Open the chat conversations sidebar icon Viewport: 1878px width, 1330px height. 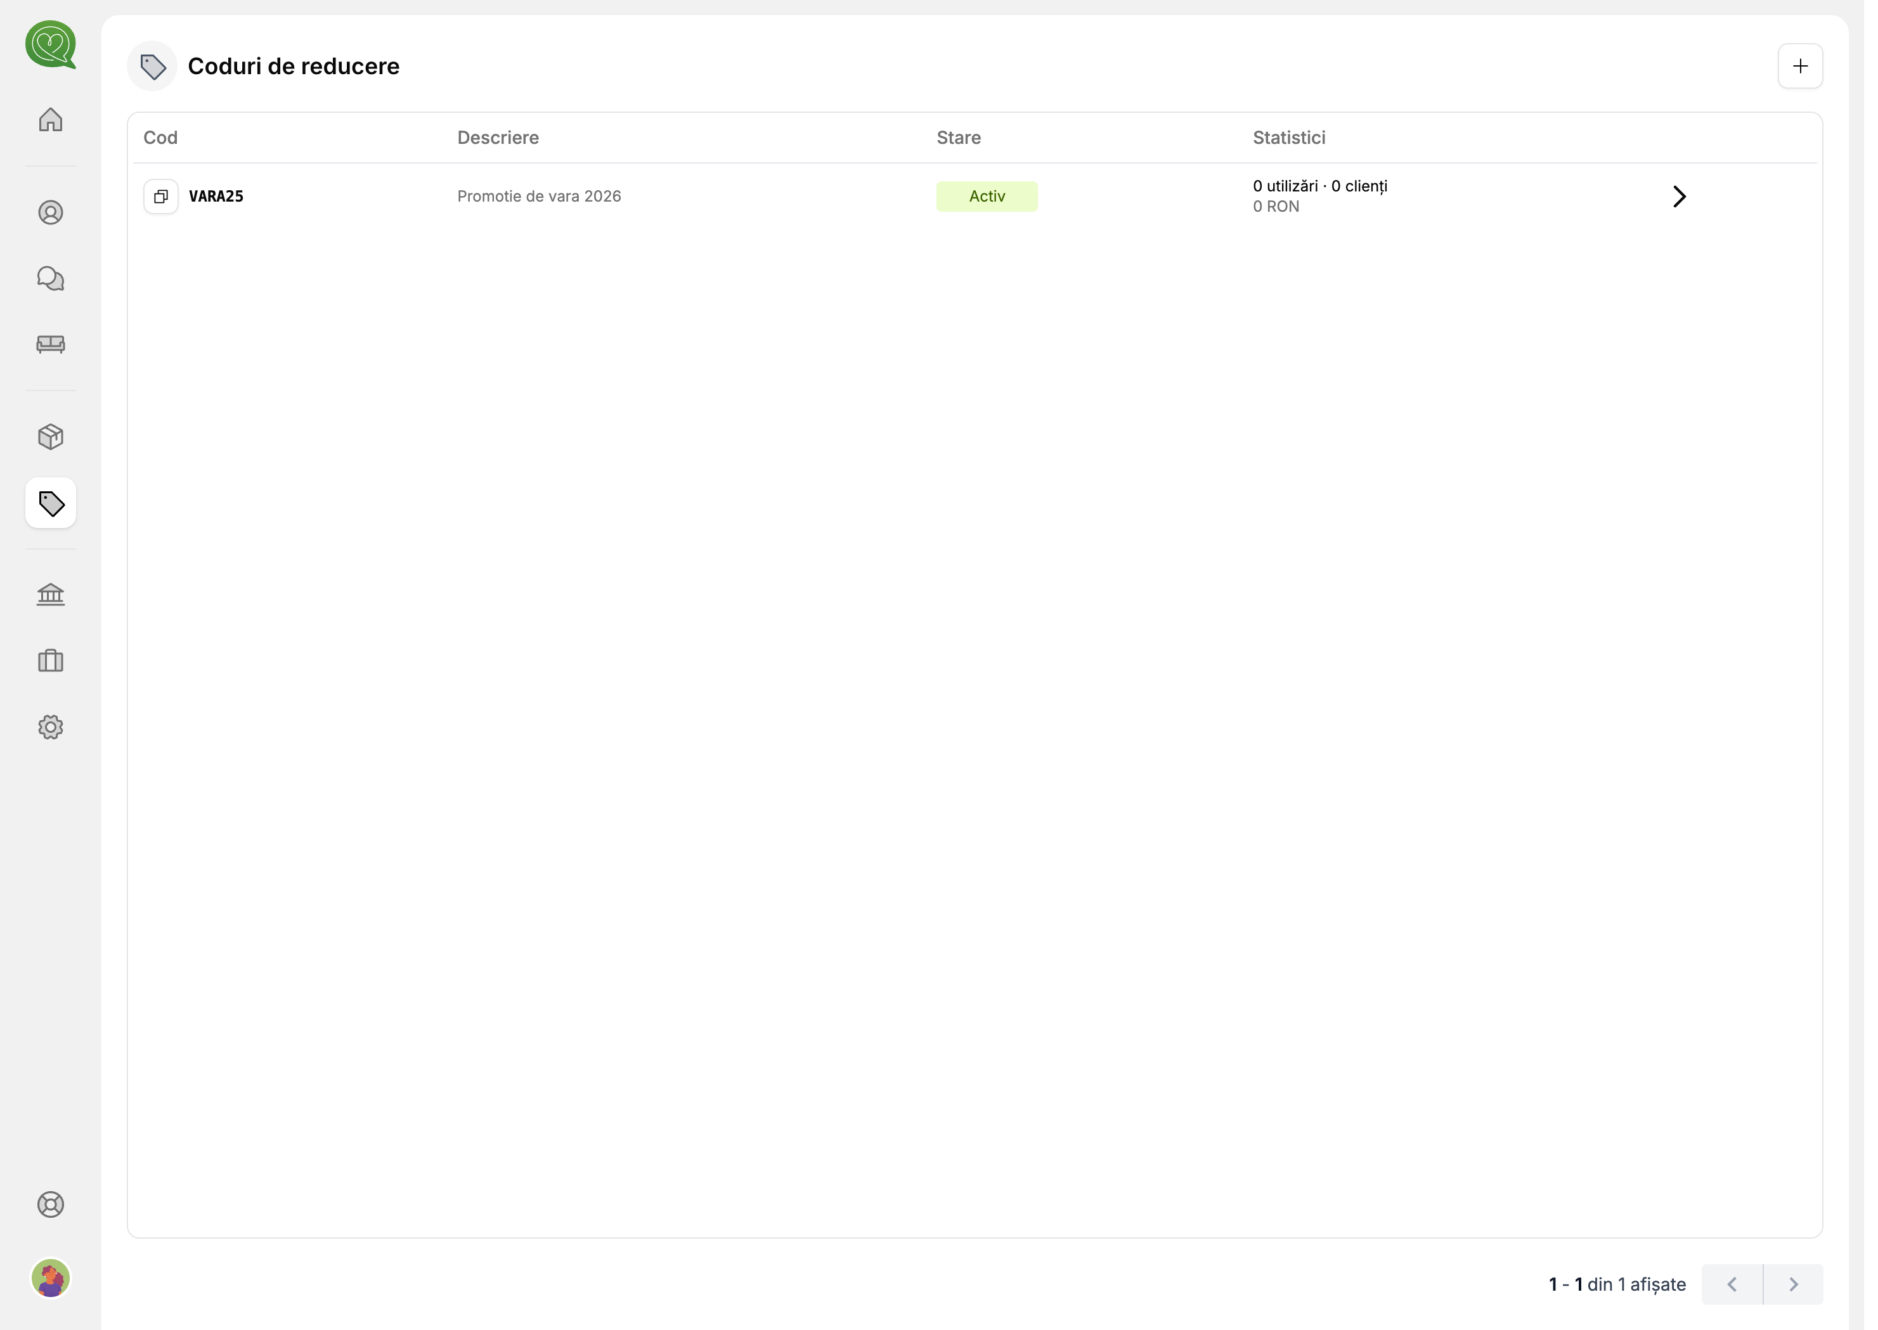click(x=51, y=278)
